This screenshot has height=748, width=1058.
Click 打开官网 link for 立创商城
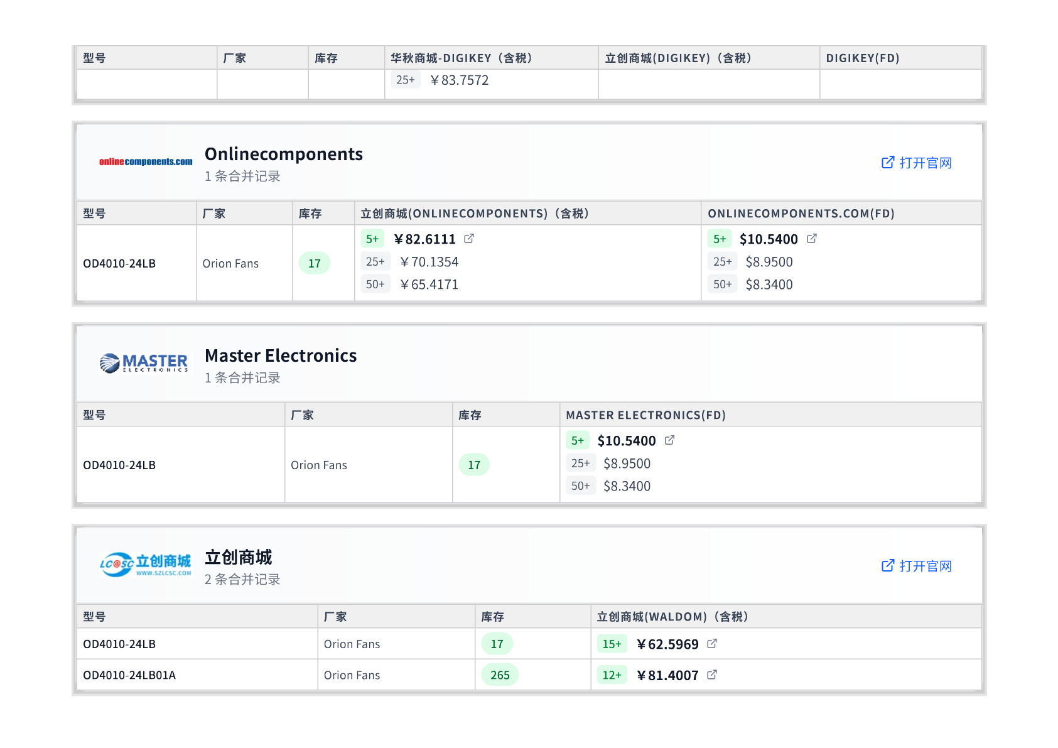(x=916, y=566)
